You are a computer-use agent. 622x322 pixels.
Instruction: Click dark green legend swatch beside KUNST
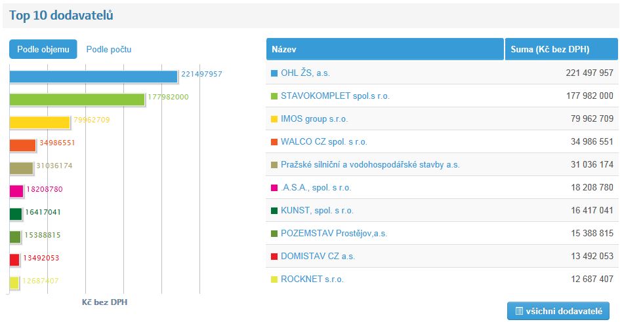coord(274,211)
